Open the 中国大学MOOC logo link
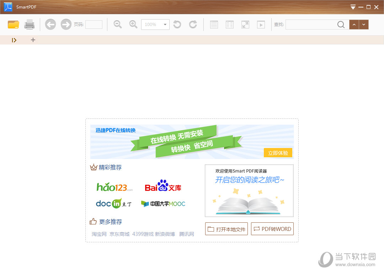 163,204
